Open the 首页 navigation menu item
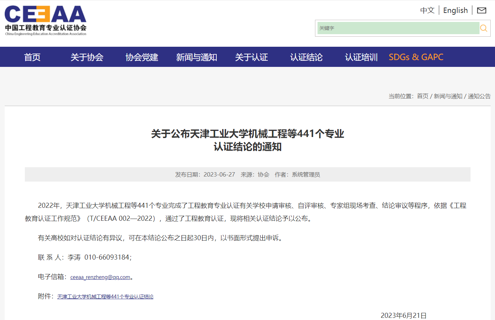495x320 pixels. [32, 57]
